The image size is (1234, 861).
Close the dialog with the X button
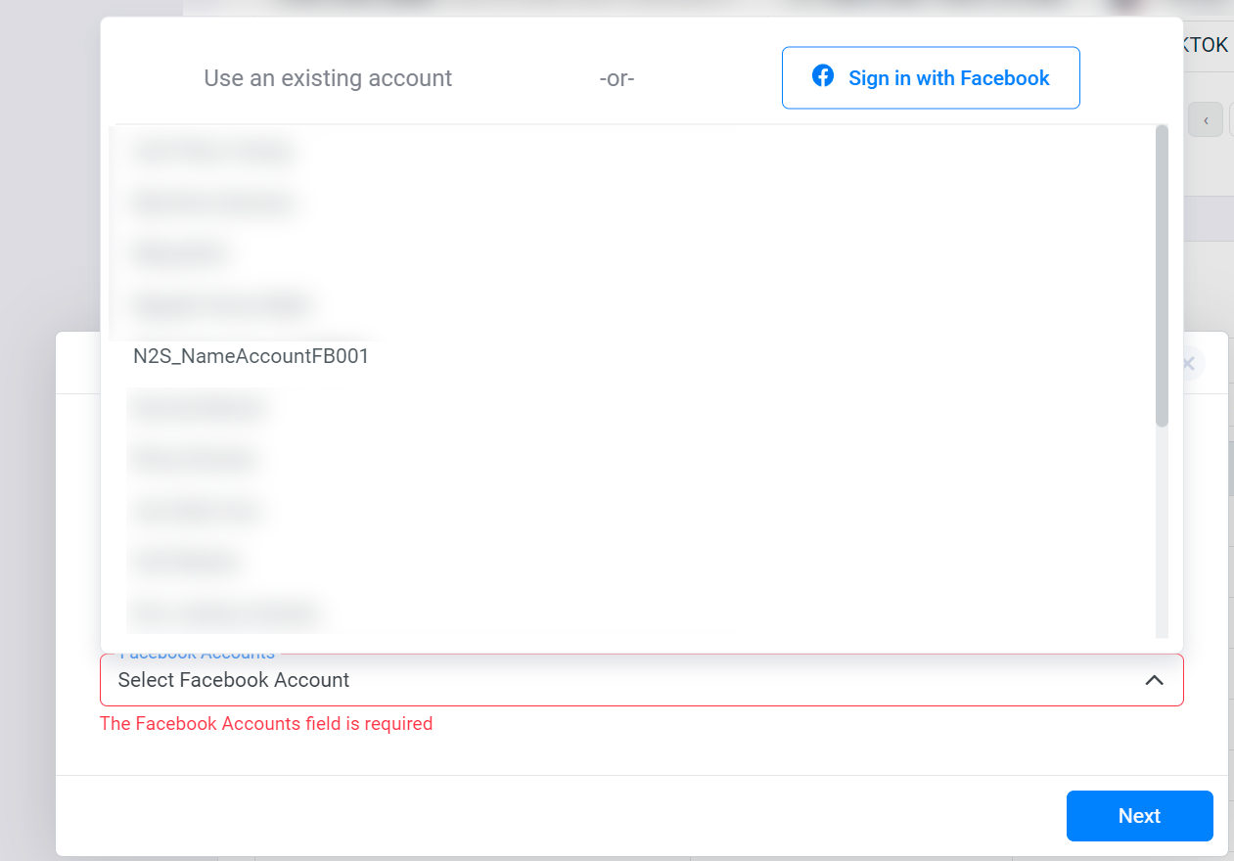1189,364
